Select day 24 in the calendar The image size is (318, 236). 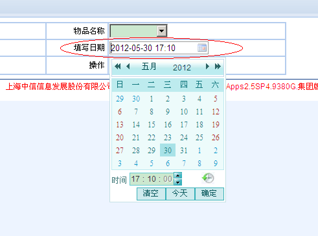pos(183,137)
